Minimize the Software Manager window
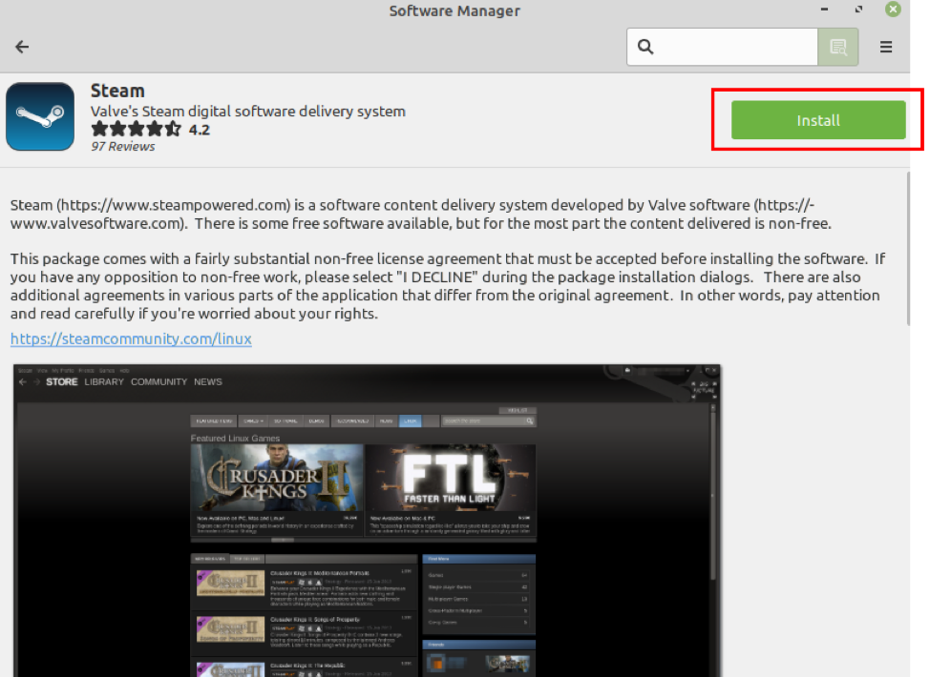 click(x=824, y=10)
